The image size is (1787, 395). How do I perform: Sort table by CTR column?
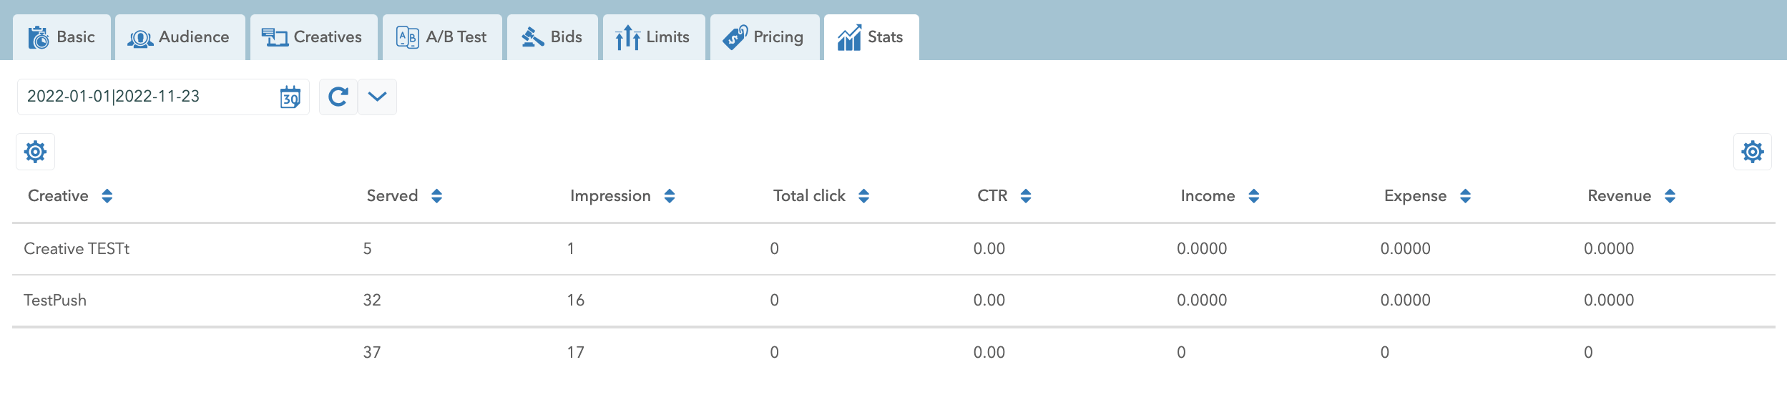[x=1025, y=196]
